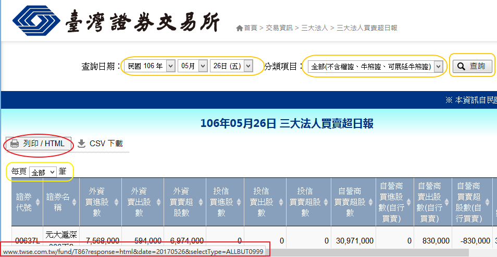Click the 三大法人 breadcrumb link
Viewport: 497px width, 257px height.
click(x=315, y=28)
